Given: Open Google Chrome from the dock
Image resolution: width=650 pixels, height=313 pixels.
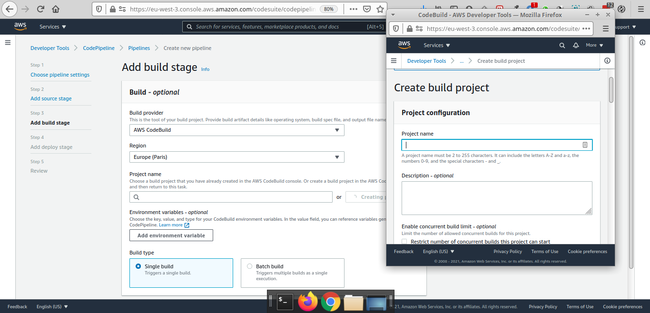Looking at the screenshot, I should pyautogui.click(x=330, y=301).
